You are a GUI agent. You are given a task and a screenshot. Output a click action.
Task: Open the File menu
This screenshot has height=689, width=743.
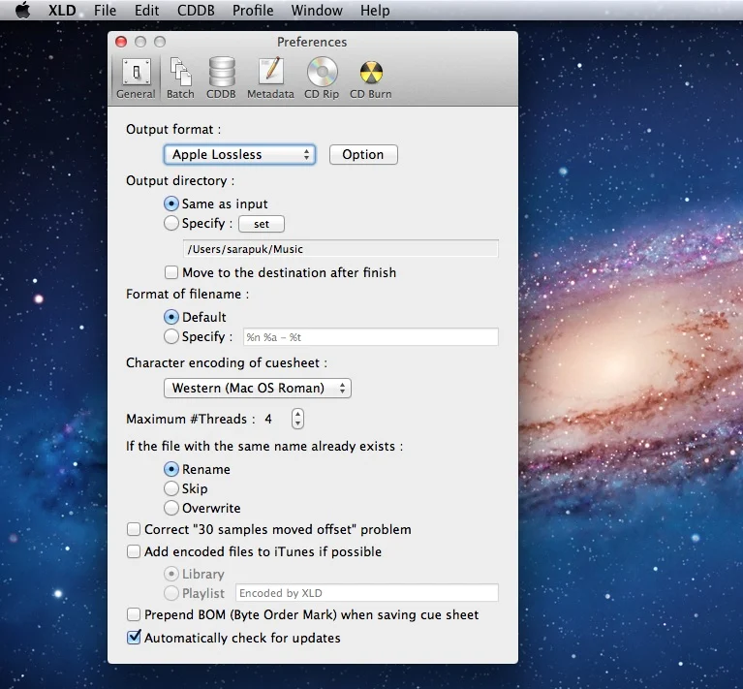coord(105,10)
